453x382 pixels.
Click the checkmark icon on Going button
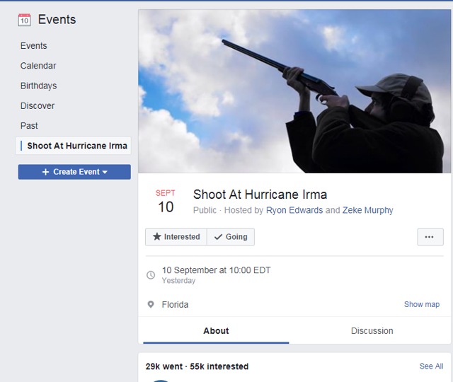[x=218, y=237]
